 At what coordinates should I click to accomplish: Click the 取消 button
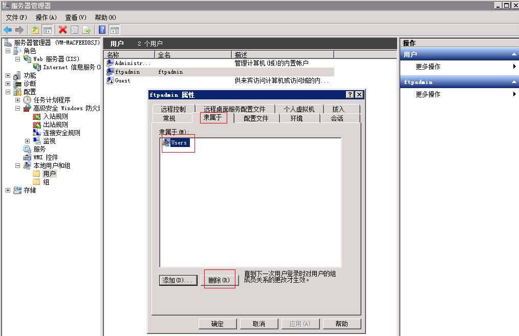[x=259, y=324]
